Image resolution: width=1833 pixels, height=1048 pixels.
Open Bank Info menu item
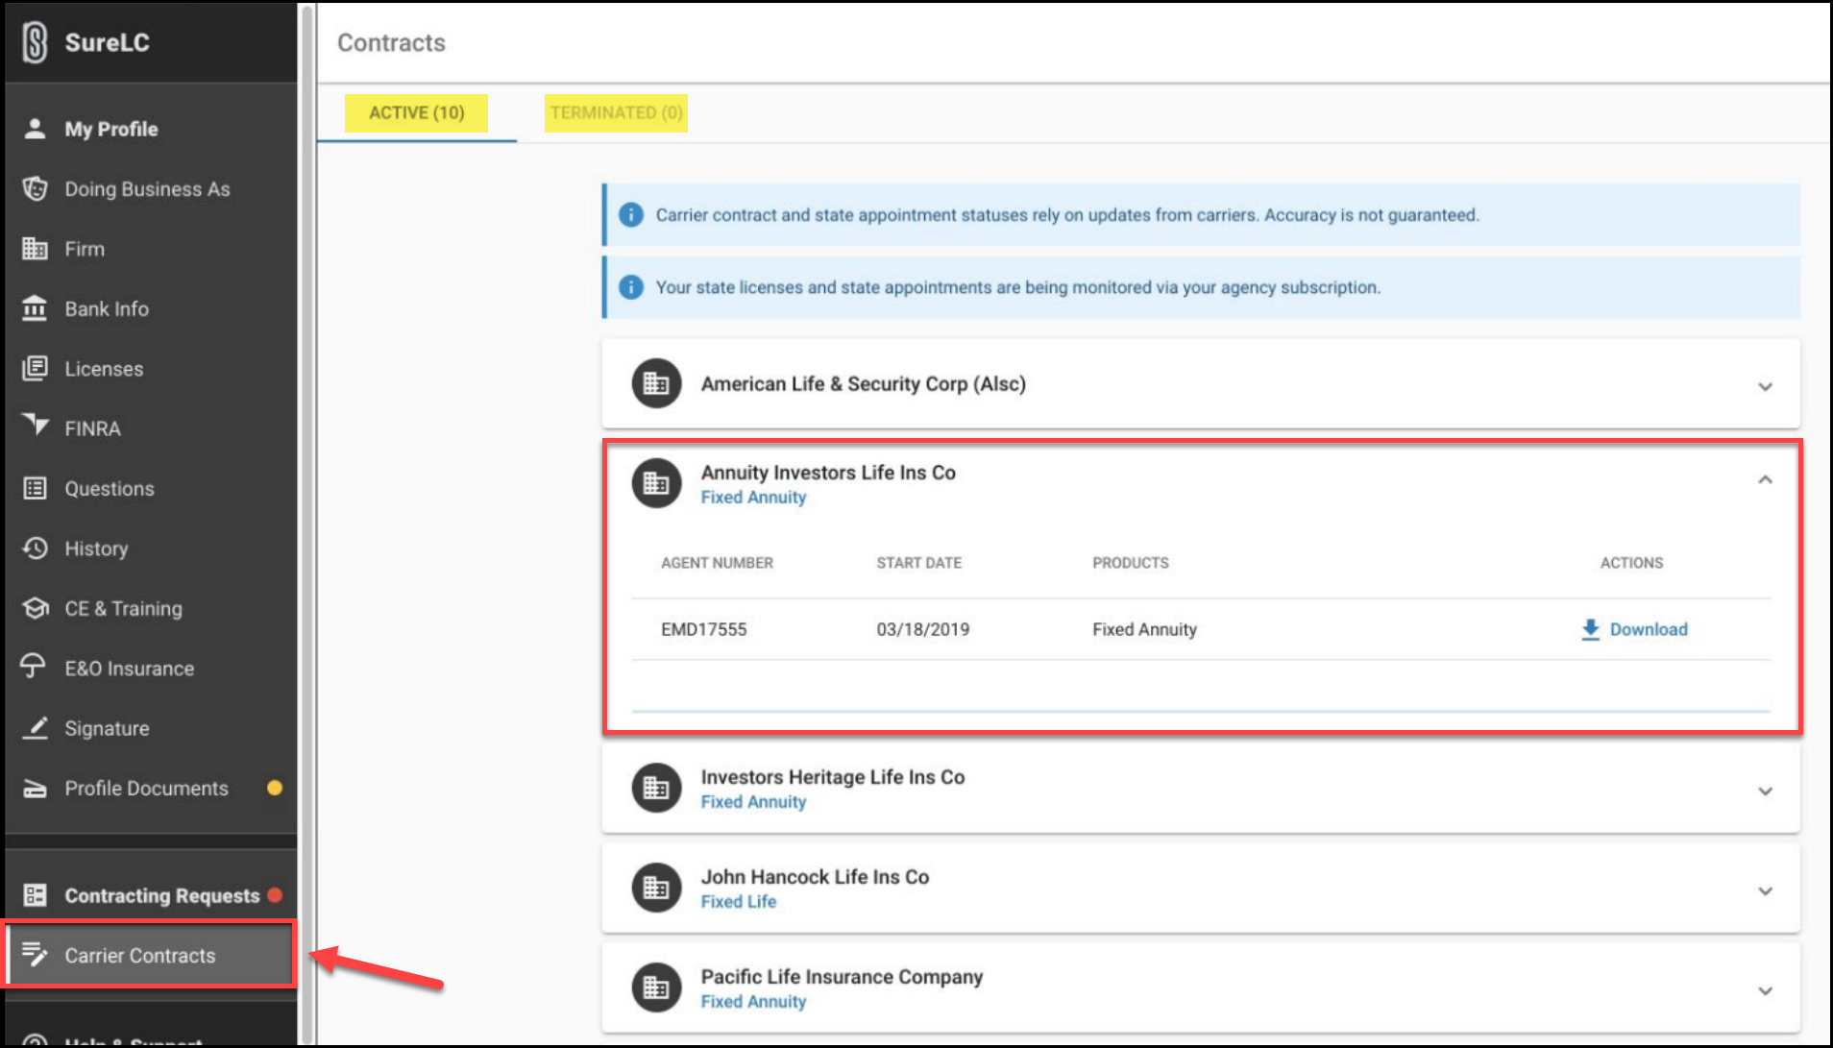[151, 308]
